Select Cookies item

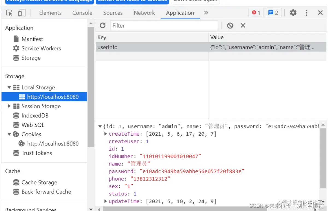click(31, 134)
